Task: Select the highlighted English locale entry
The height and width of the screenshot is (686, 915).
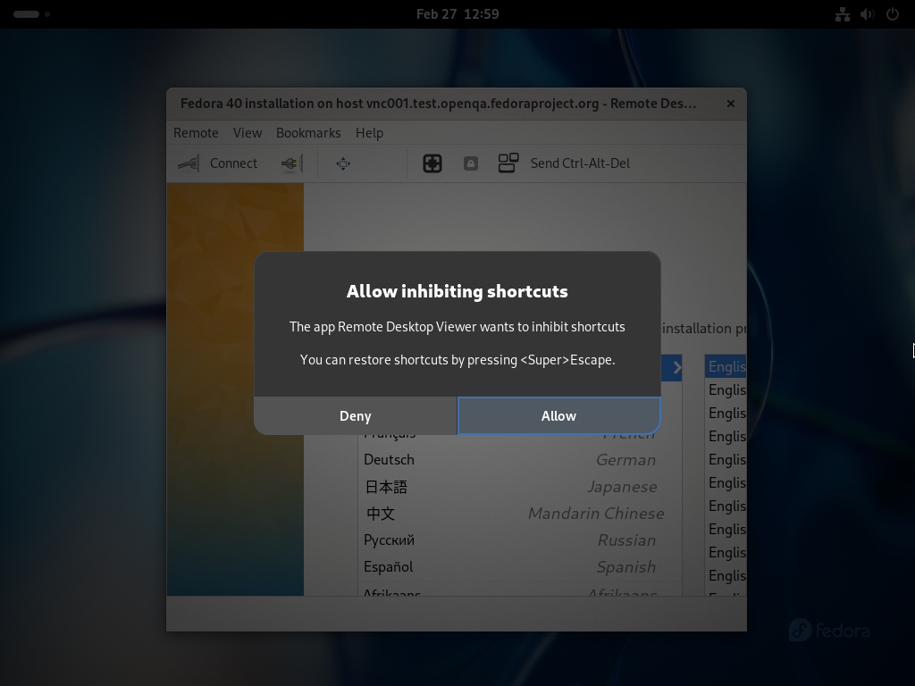Action: click(x=726, y=366)
